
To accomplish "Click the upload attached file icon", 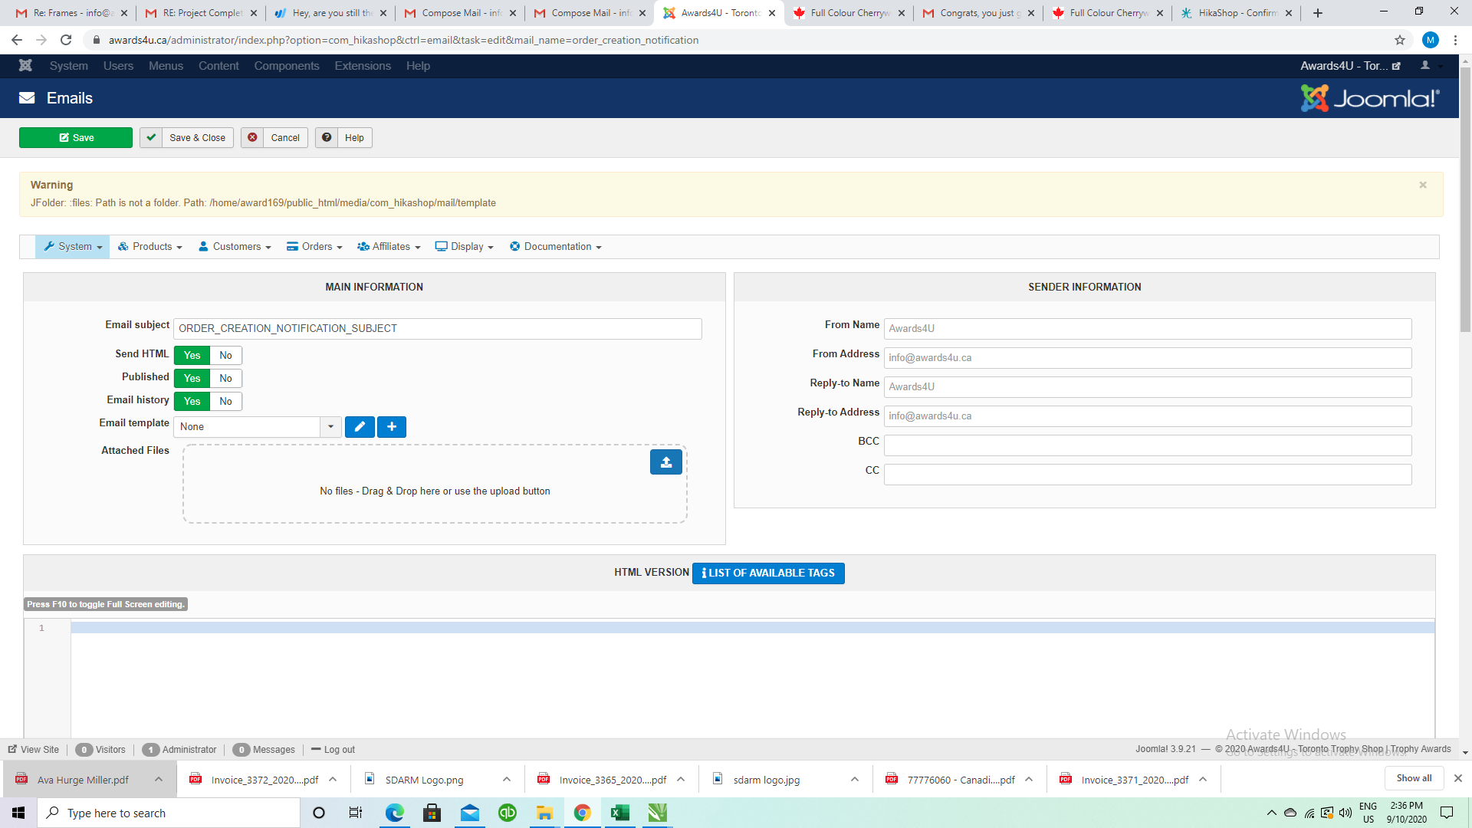I will coord(665,462).
